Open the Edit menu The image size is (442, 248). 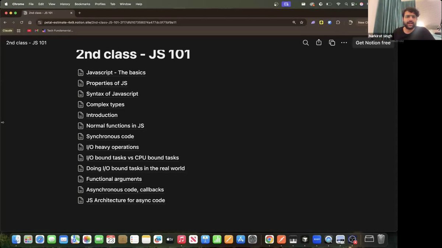coord(41,4)
